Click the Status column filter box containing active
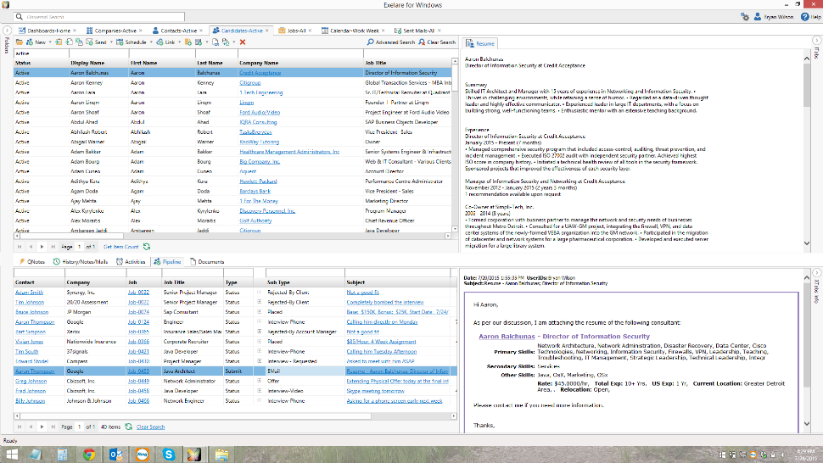This screenshot has height=463, width=823. (41, 53)
